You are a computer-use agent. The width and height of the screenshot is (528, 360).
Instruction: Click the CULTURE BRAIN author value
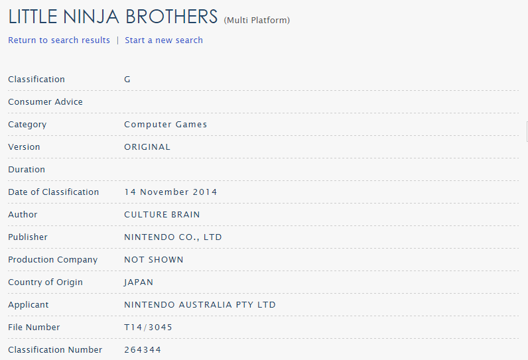162,215
